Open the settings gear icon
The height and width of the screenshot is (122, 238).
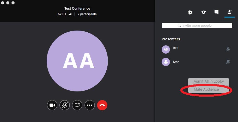190,12
